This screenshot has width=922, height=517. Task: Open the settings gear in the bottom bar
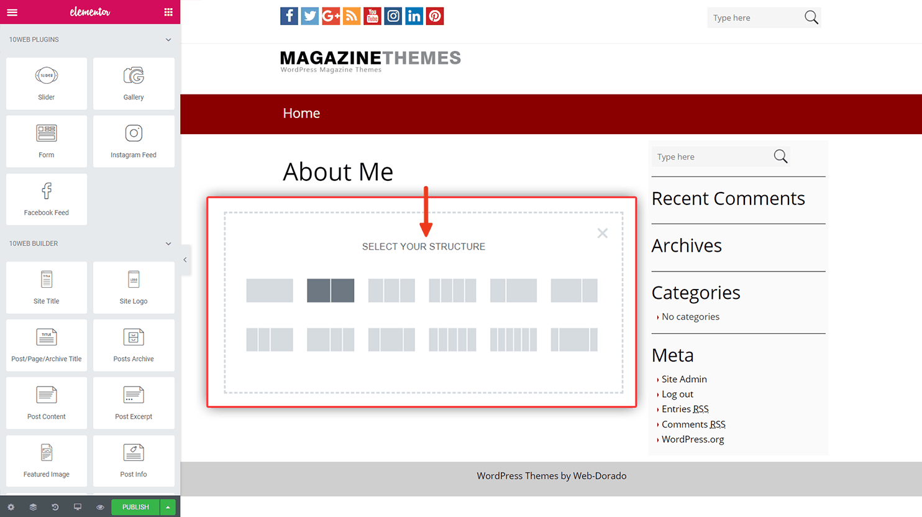[11, 507]
